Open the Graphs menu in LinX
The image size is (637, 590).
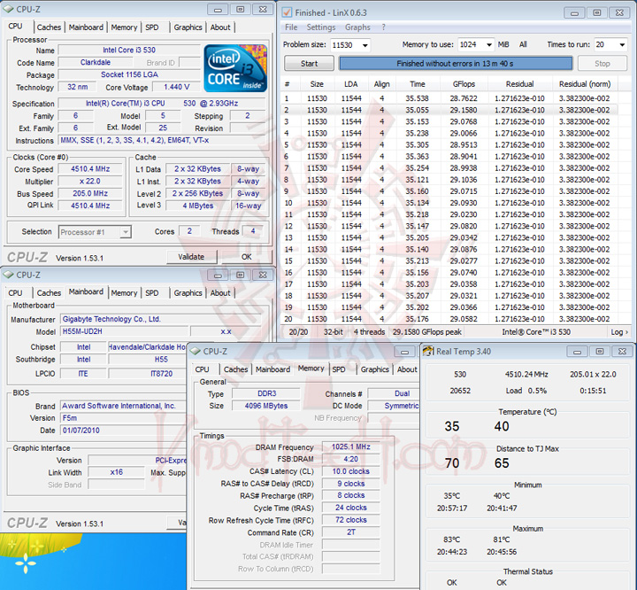pyautogui.click(x=357, y=27)
